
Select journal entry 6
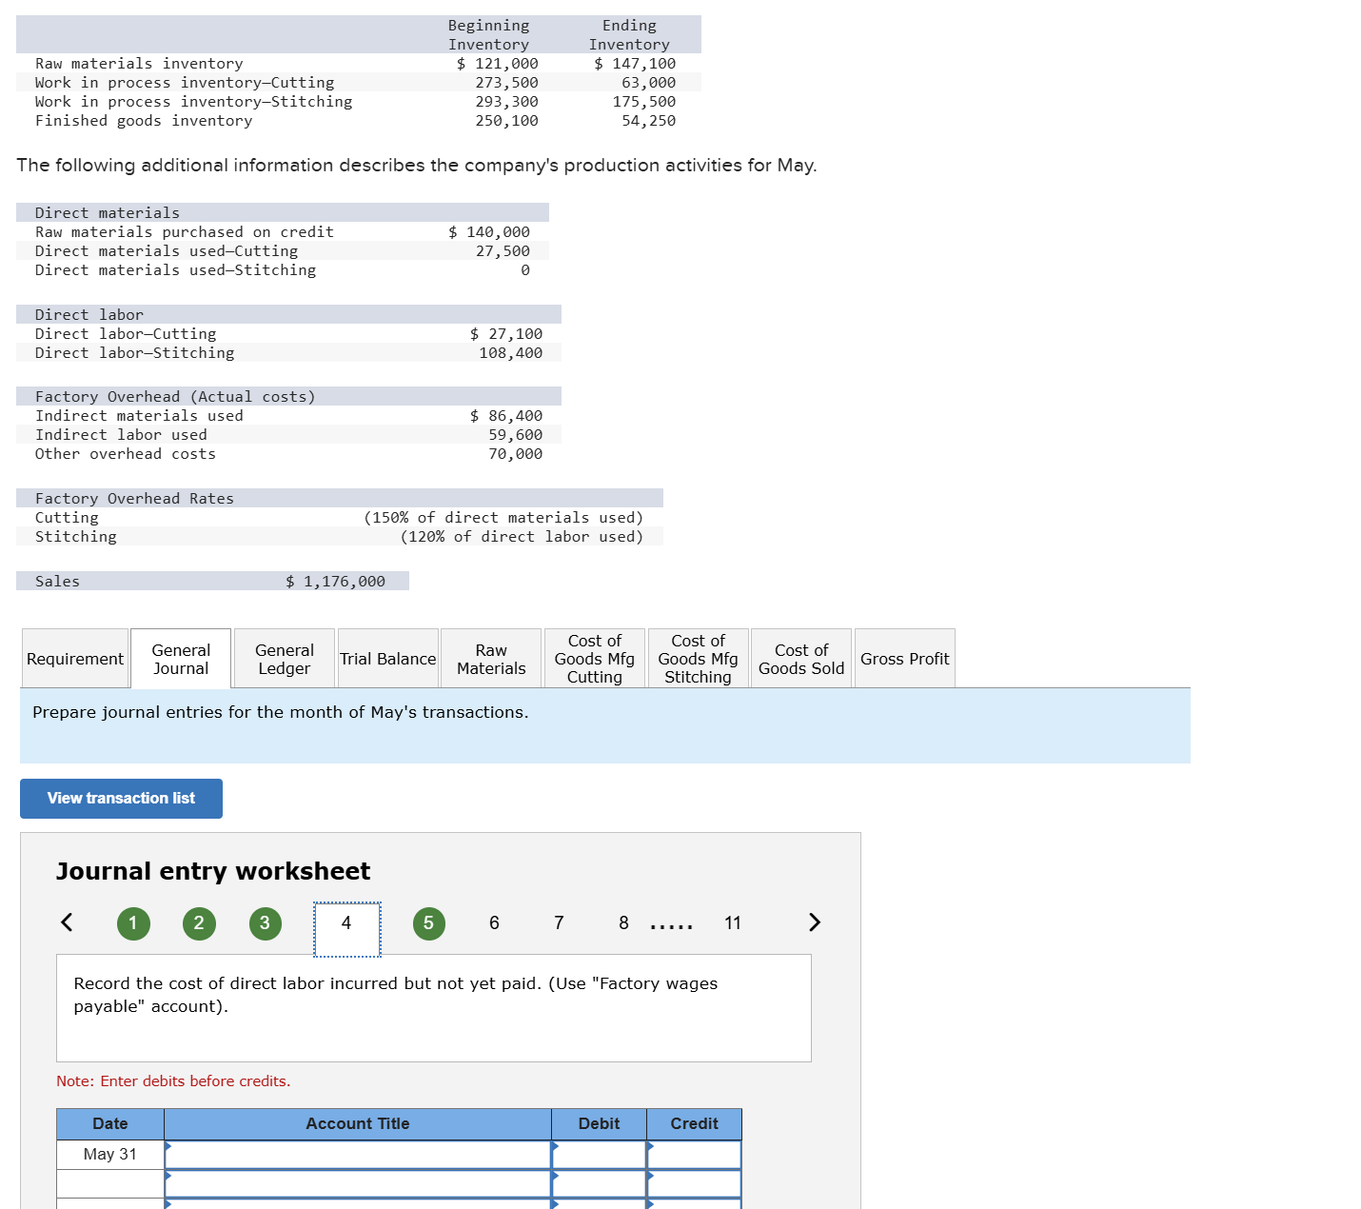point(494,922)
